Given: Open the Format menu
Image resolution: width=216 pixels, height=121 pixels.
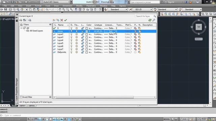Looking at the screenshot, I should click(x=38, y=6).
